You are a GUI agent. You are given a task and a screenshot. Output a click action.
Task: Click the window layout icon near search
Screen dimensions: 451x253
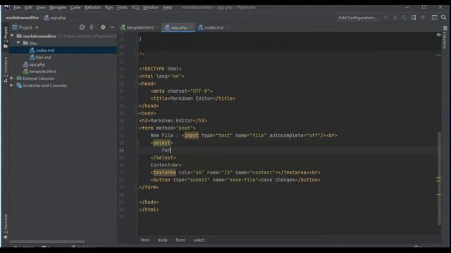[434, 18]
